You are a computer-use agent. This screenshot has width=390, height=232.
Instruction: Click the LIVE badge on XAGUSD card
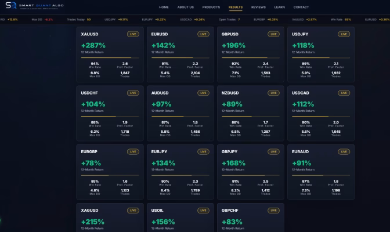tap(133, 211)
